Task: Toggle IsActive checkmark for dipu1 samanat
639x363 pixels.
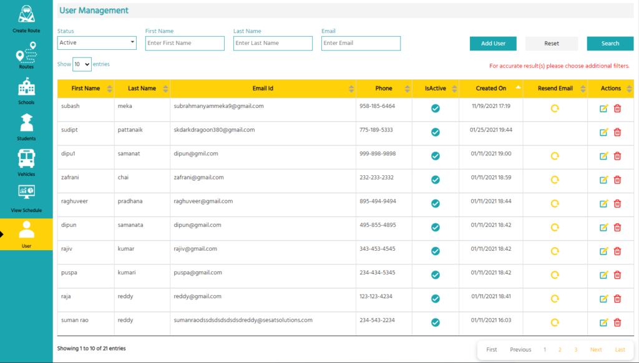Action: click(436, 156)
